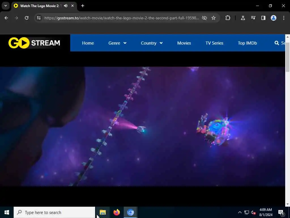Open the Chrome profile avatar

coord(273,18)
